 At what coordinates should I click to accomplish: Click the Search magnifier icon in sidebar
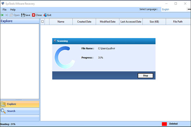click(x=3, y=111)
